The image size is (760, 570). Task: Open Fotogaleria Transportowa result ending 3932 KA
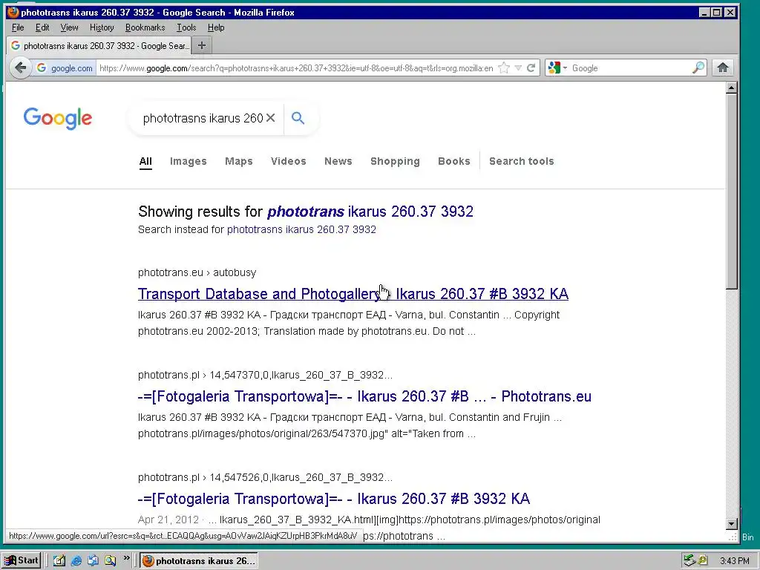[x=334, y=499]
